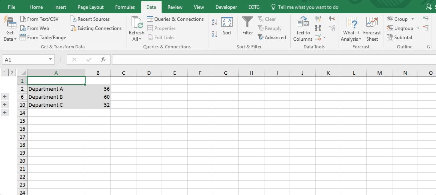Switch to the Review tab

tap(175, 7)
